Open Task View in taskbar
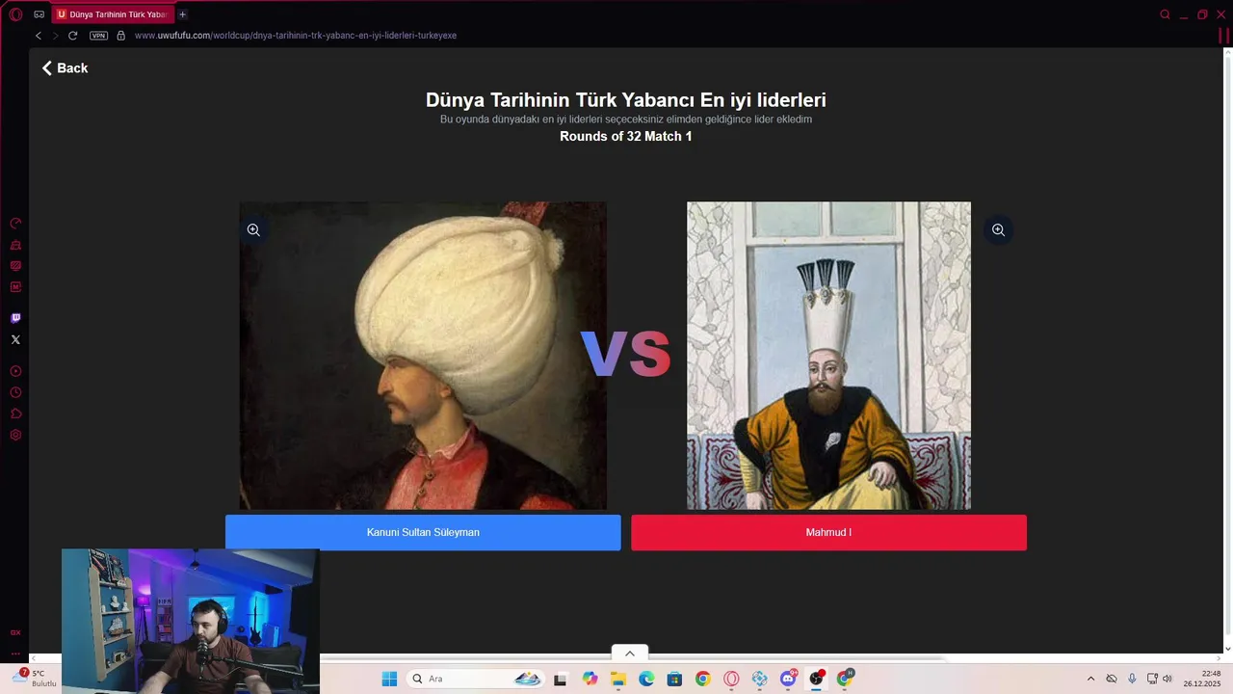This screenshot has width=1233, height=694. point(561,679)
